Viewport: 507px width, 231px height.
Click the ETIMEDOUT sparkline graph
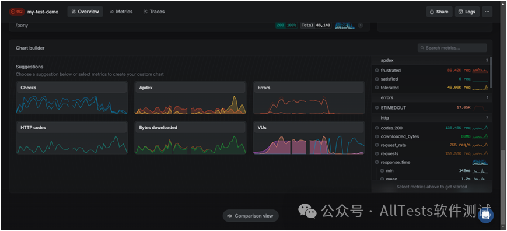coord(480,107)
